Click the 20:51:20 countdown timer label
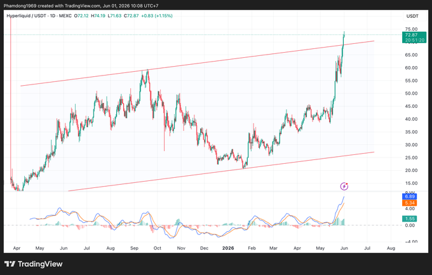The image size is (432, 275). (415, 40)
